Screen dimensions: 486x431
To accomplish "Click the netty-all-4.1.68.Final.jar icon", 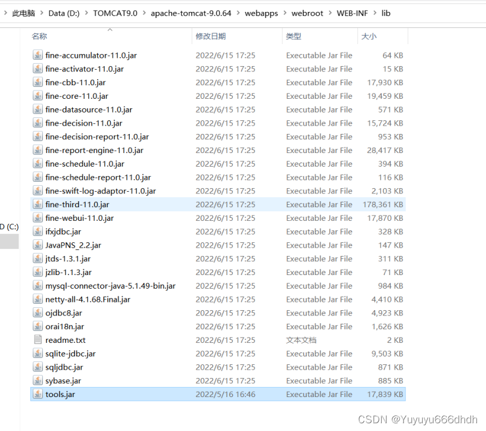I will tap(38, 299).
